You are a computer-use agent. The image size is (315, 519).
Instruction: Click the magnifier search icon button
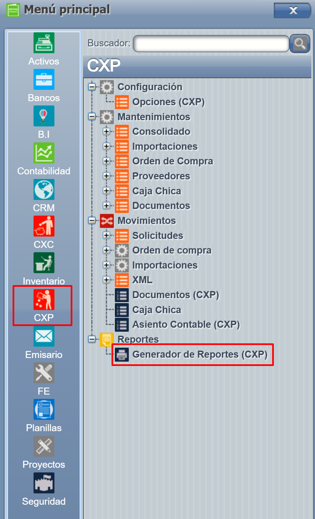pos(300,44)
